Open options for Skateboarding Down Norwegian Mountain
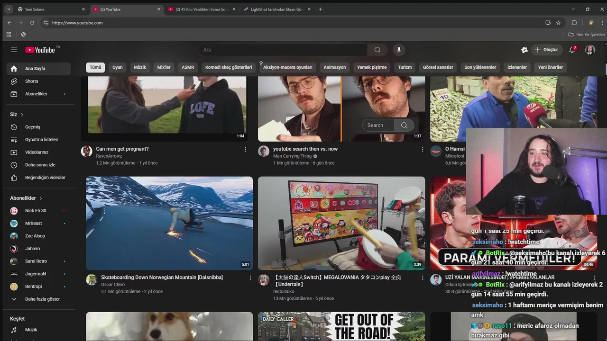Screen dimensions: 607x341 [250, 278]
